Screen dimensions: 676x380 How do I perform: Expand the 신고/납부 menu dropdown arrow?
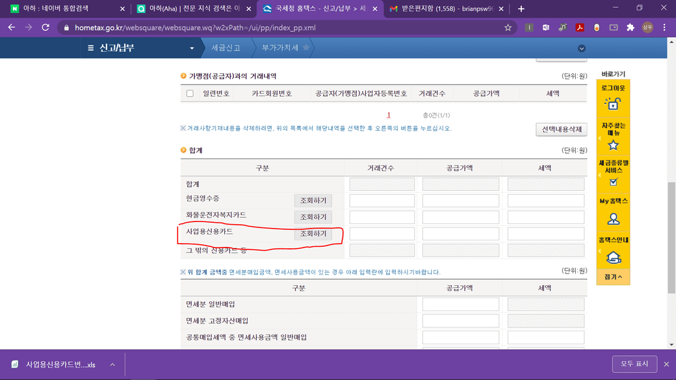click(192, 48)
